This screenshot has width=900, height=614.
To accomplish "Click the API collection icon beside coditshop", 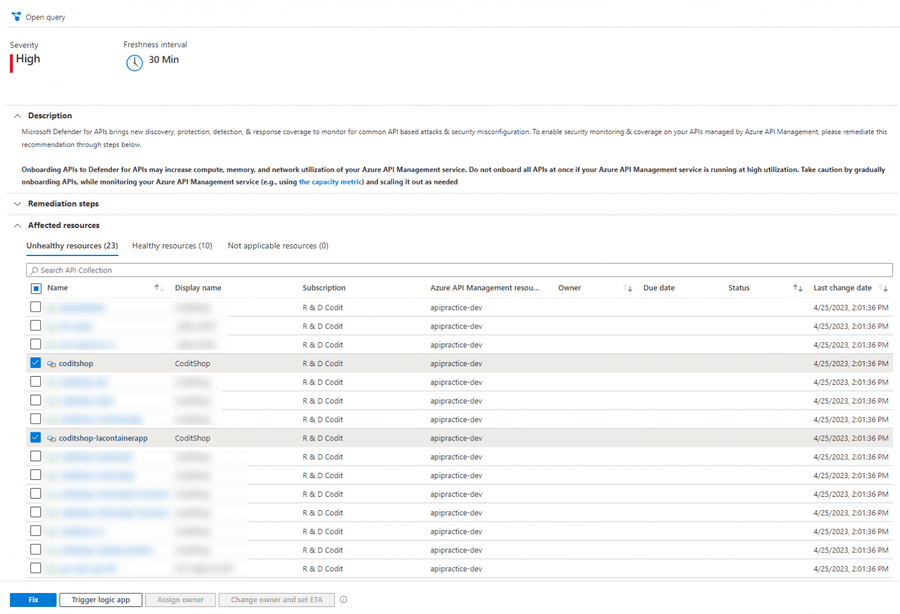I will [52, 363].
